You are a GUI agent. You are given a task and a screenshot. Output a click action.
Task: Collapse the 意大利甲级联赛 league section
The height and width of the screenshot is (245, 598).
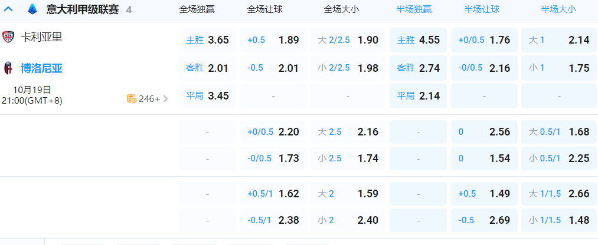[x=8, y=9]
